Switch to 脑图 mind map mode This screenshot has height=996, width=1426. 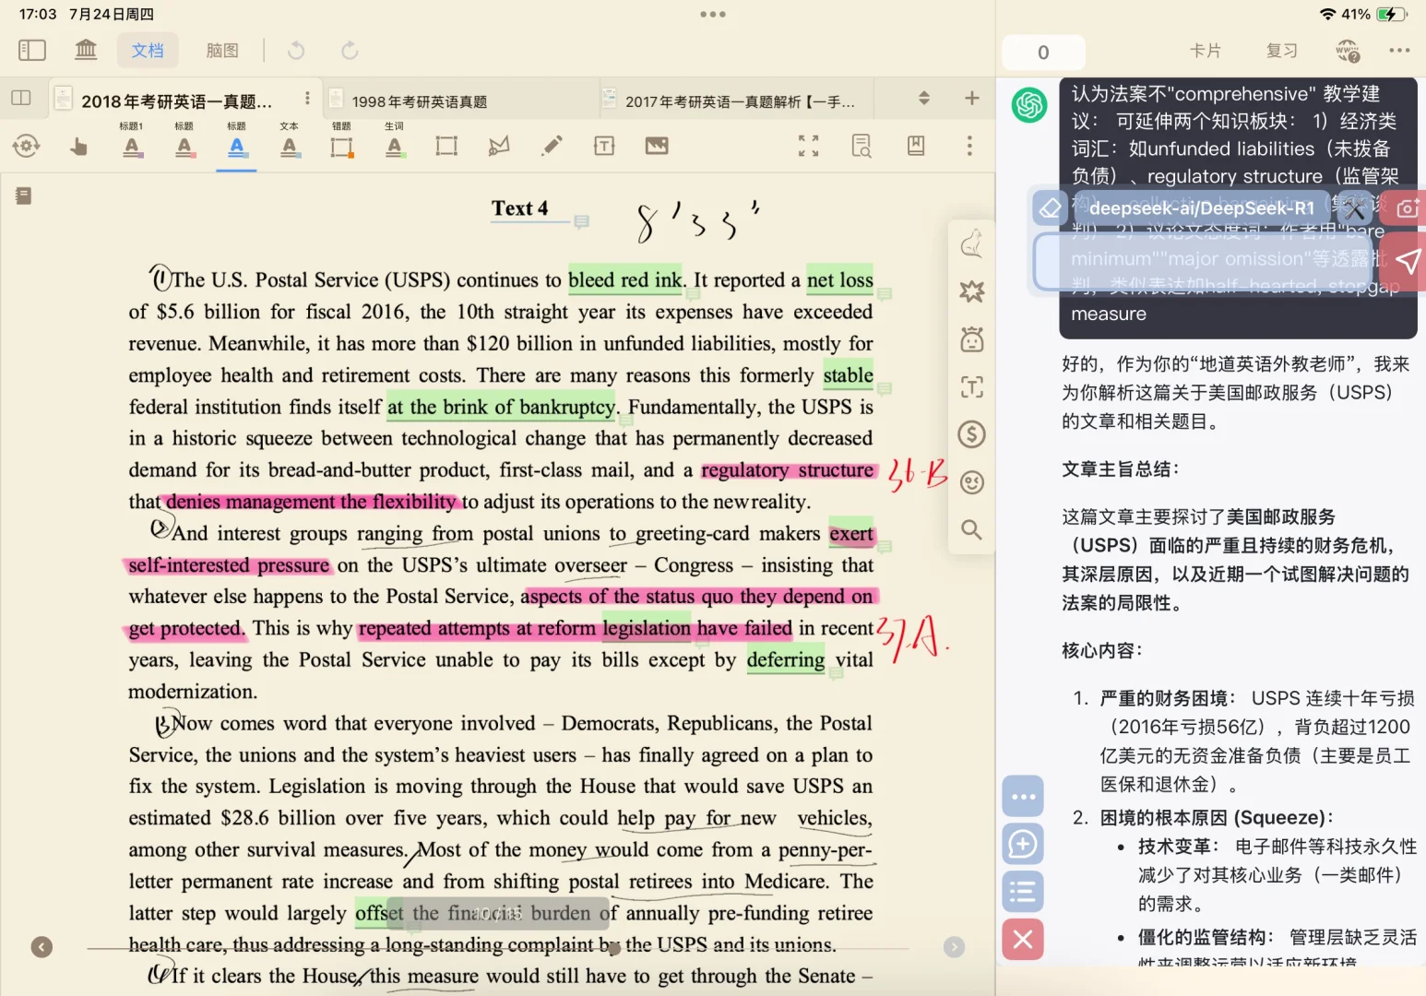pyautogui.click(x=221, y=50)
